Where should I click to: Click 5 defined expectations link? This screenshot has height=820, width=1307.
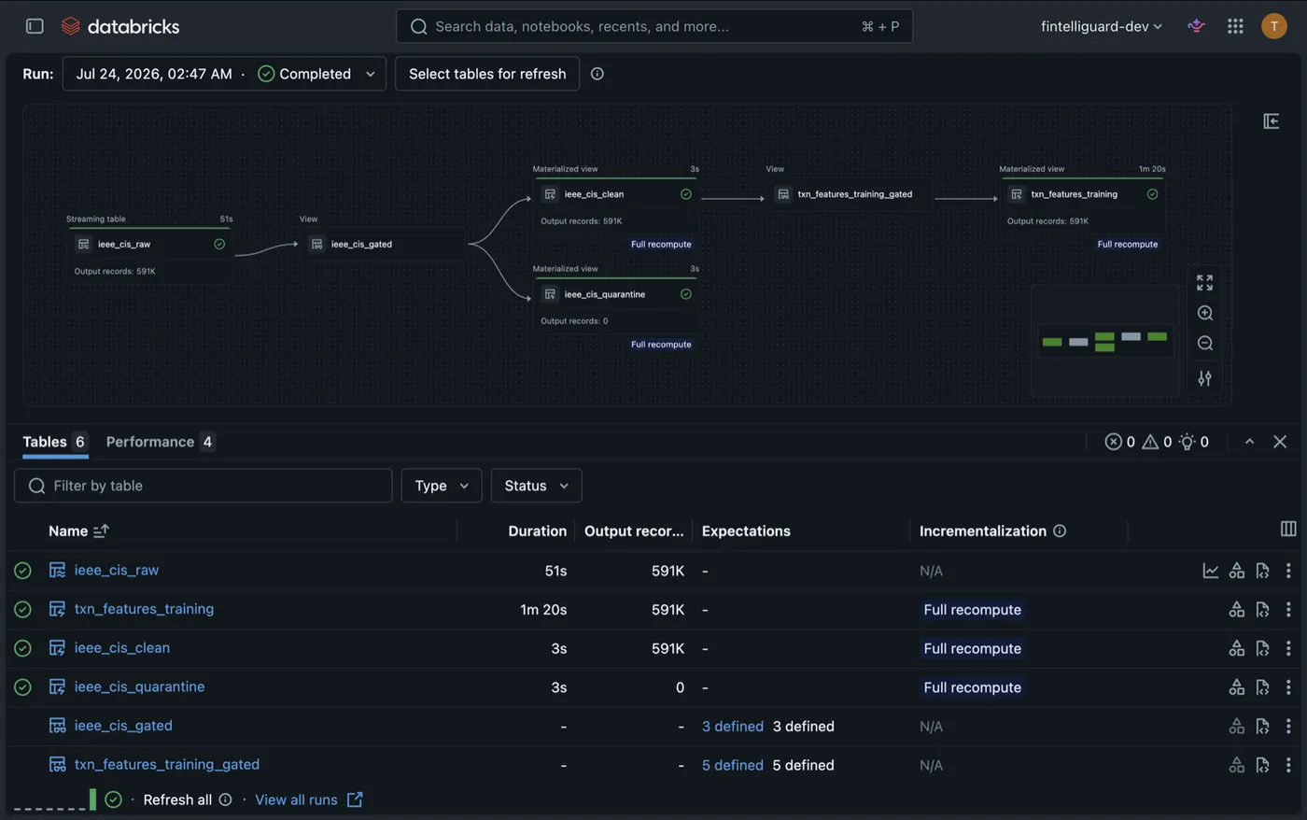[733, 765]
